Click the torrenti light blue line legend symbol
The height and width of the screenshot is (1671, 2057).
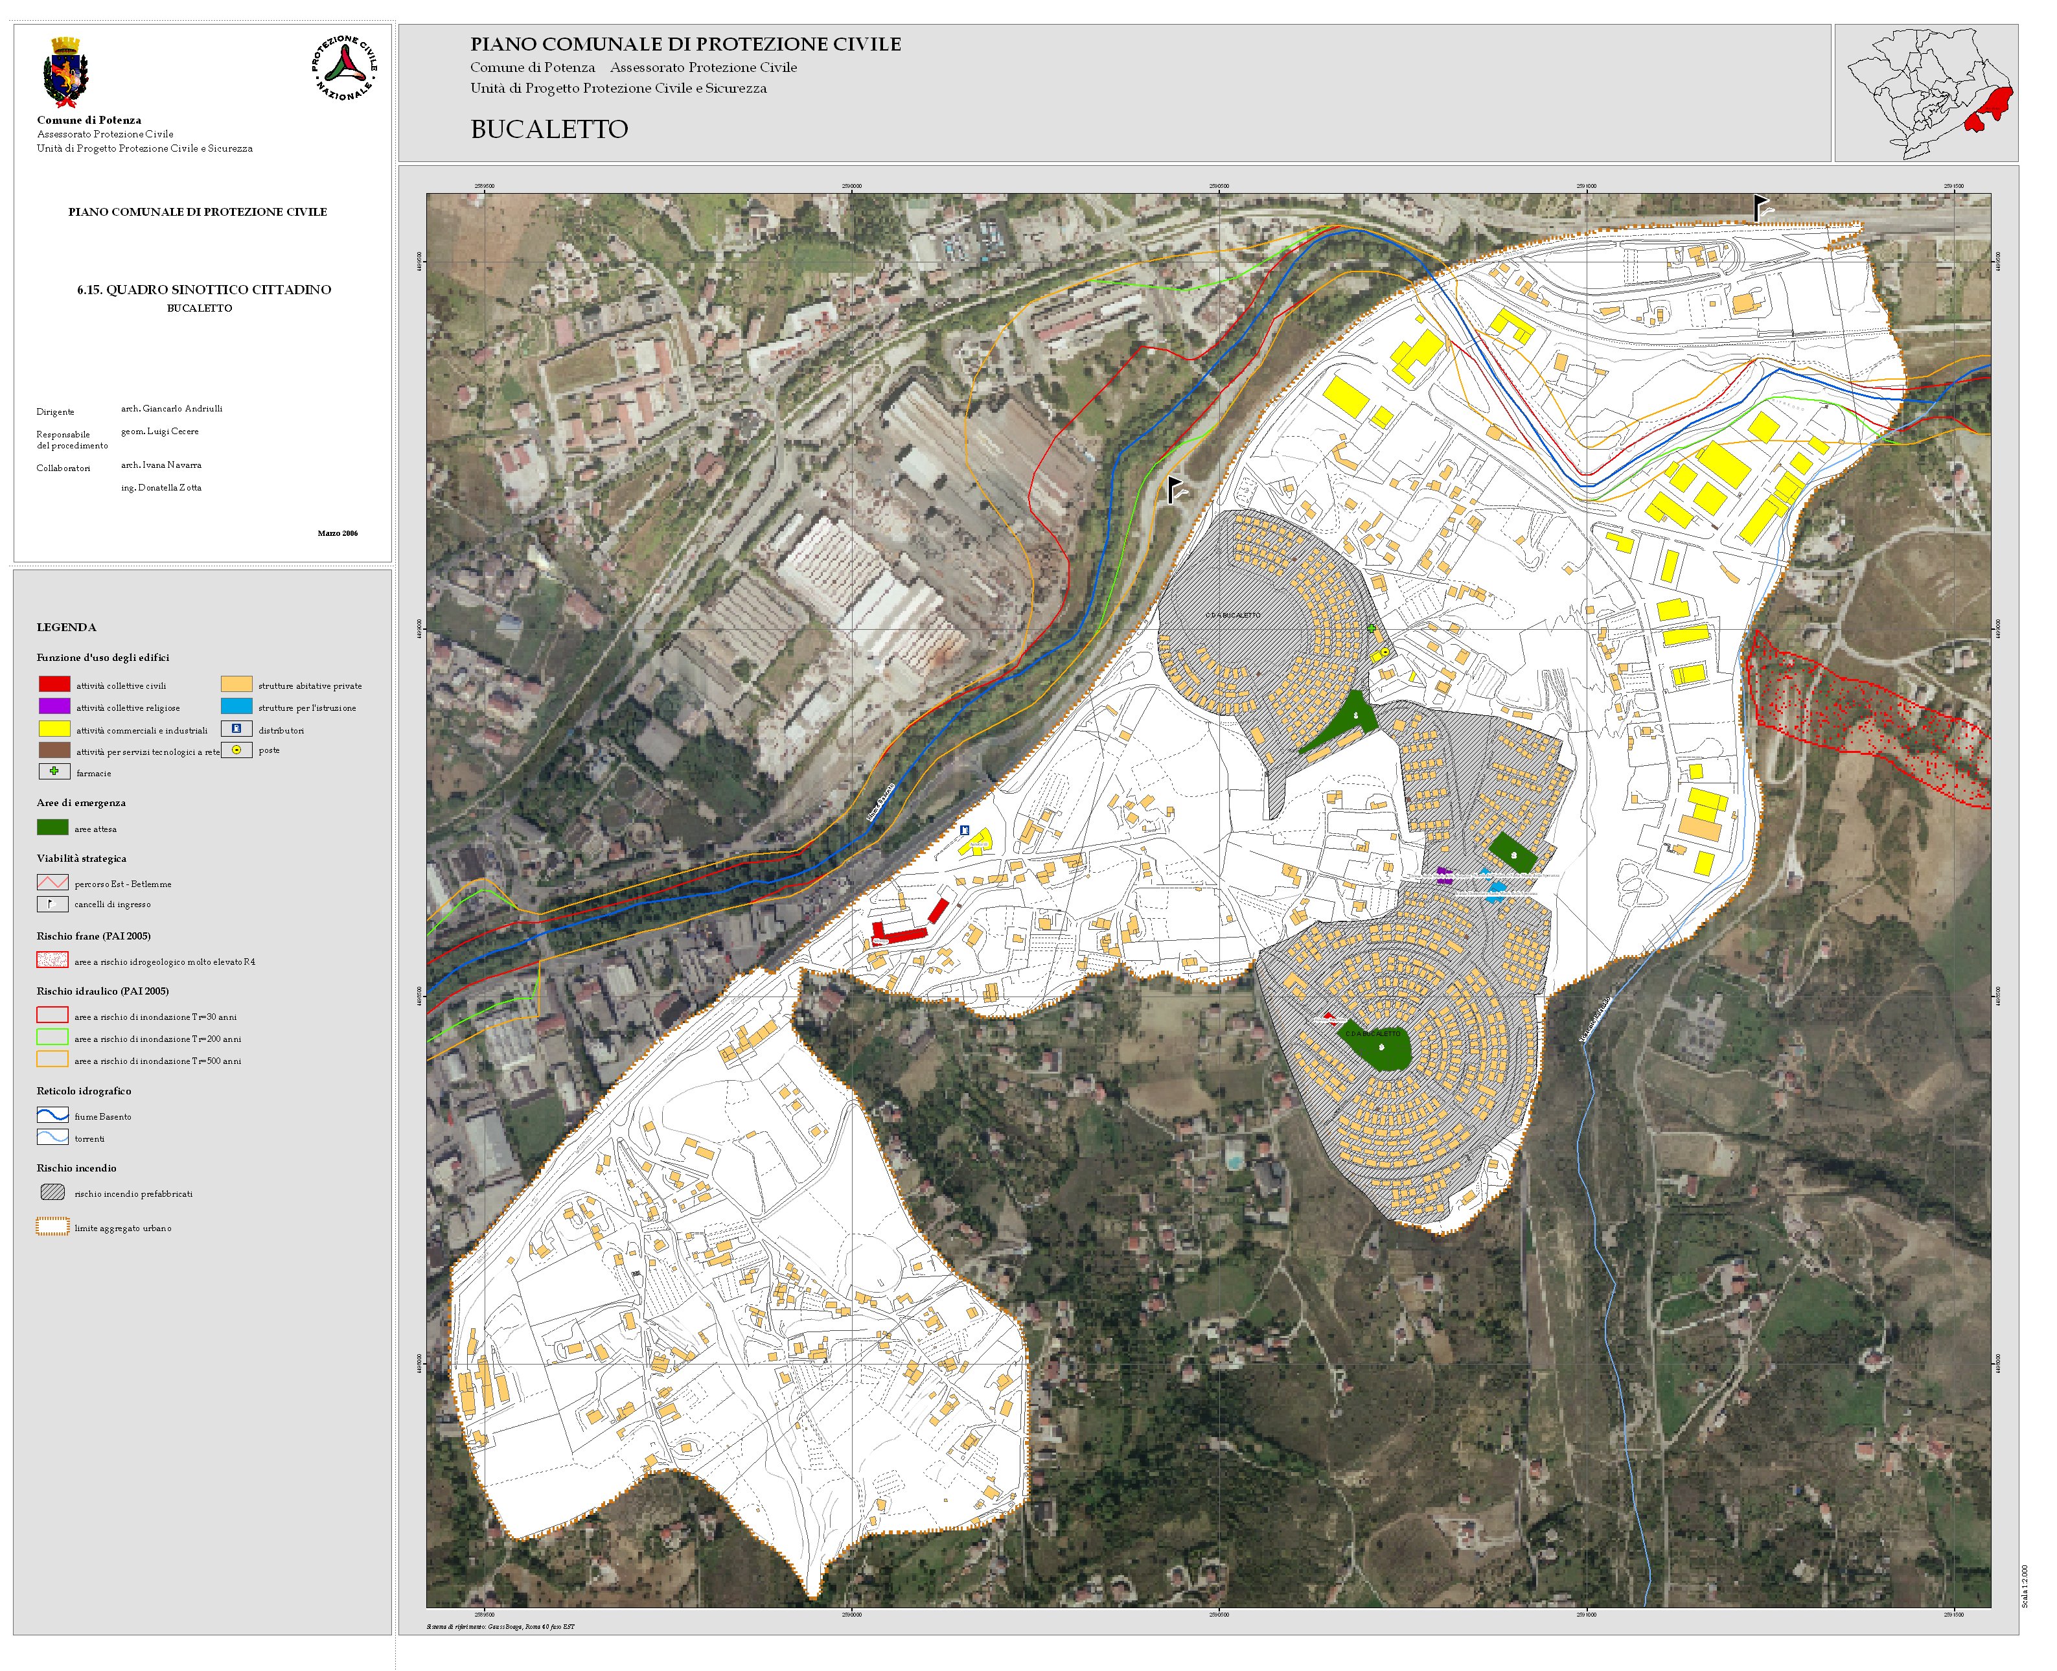52,1138
